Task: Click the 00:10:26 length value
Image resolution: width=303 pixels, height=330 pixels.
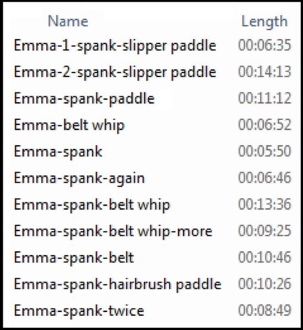Action: point(264,284)
